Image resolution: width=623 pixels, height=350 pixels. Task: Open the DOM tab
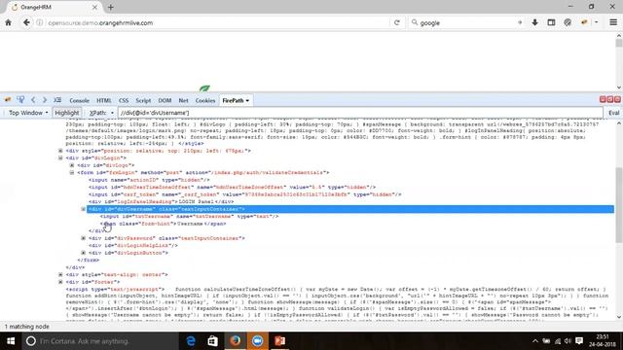tap(165, 101)
